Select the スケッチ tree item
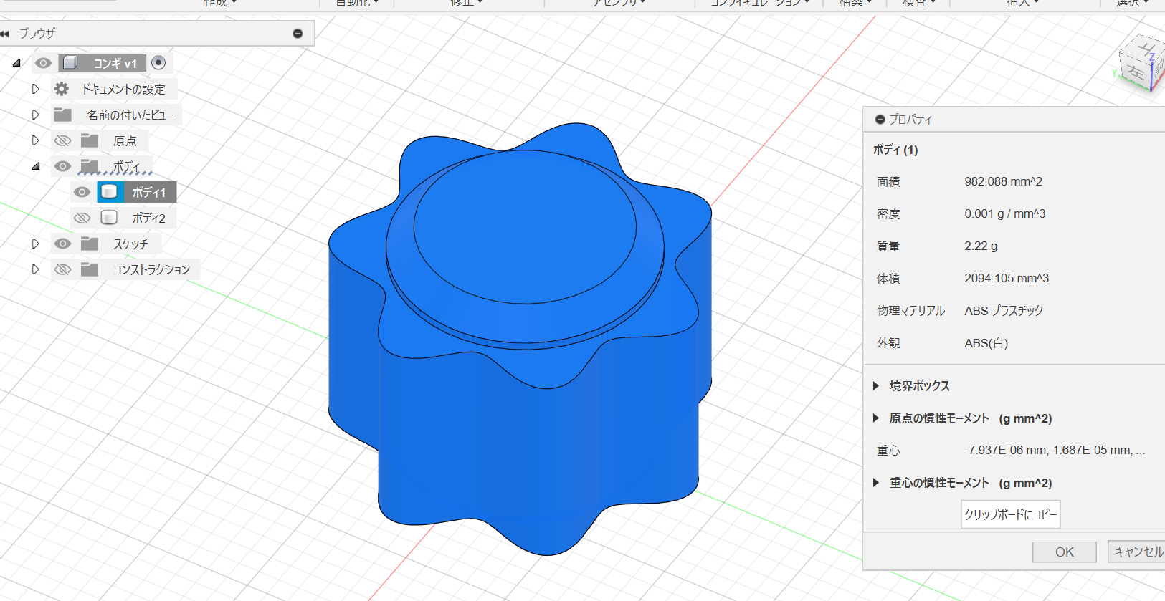This screenshot has width=1165, height=601. [130, 244]
